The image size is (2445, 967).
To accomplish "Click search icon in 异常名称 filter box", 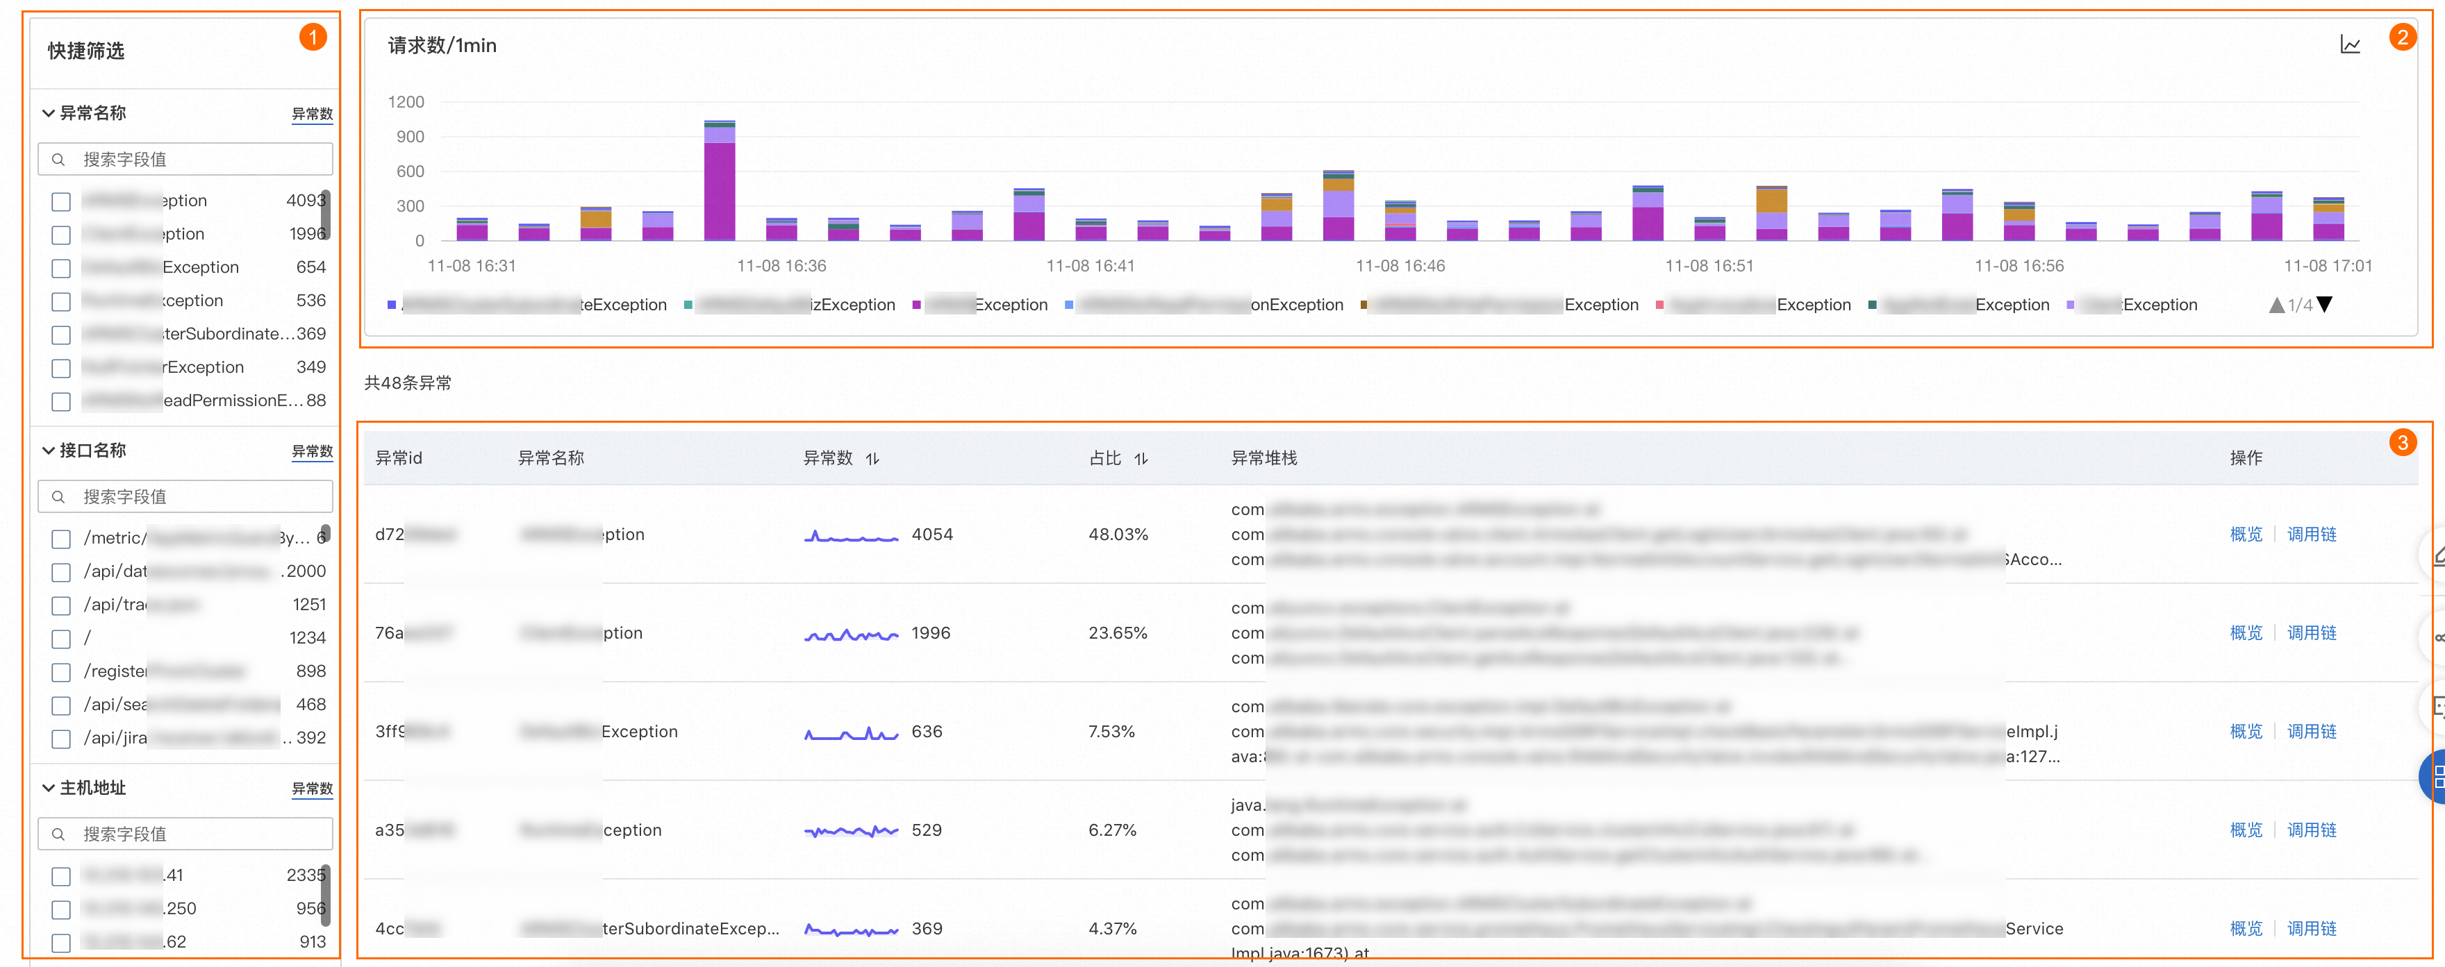I will click(59, 160).
